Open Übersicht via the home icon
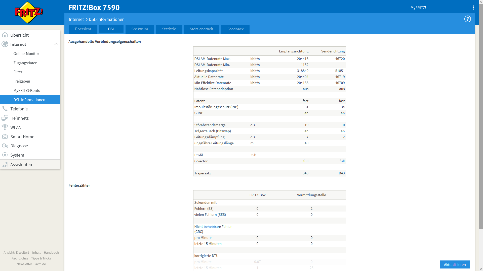 (5, 35)
